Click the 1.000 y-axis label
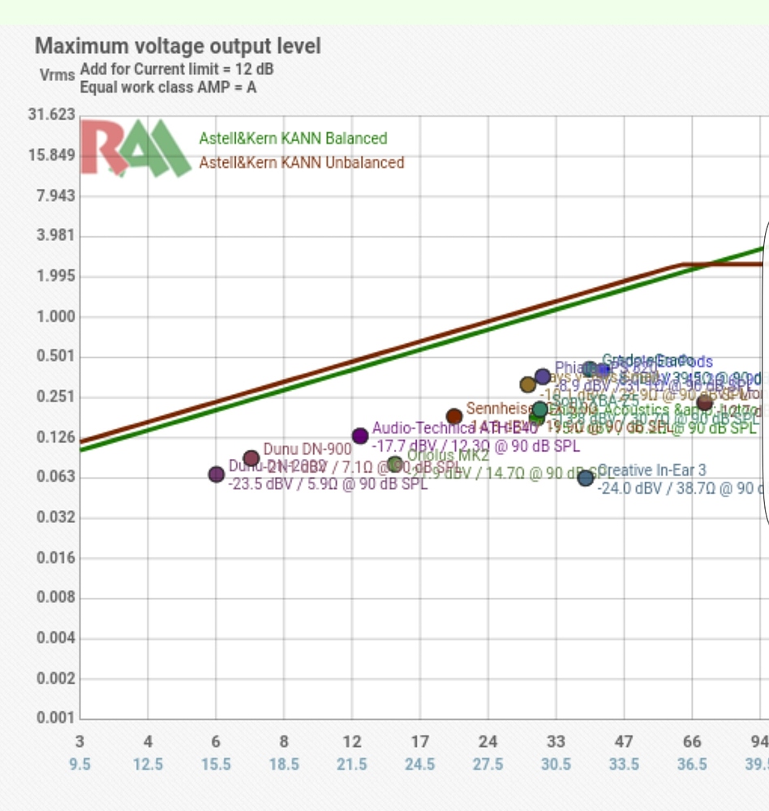The height and width of the screenshot is (811, 769). coord(55,316)
